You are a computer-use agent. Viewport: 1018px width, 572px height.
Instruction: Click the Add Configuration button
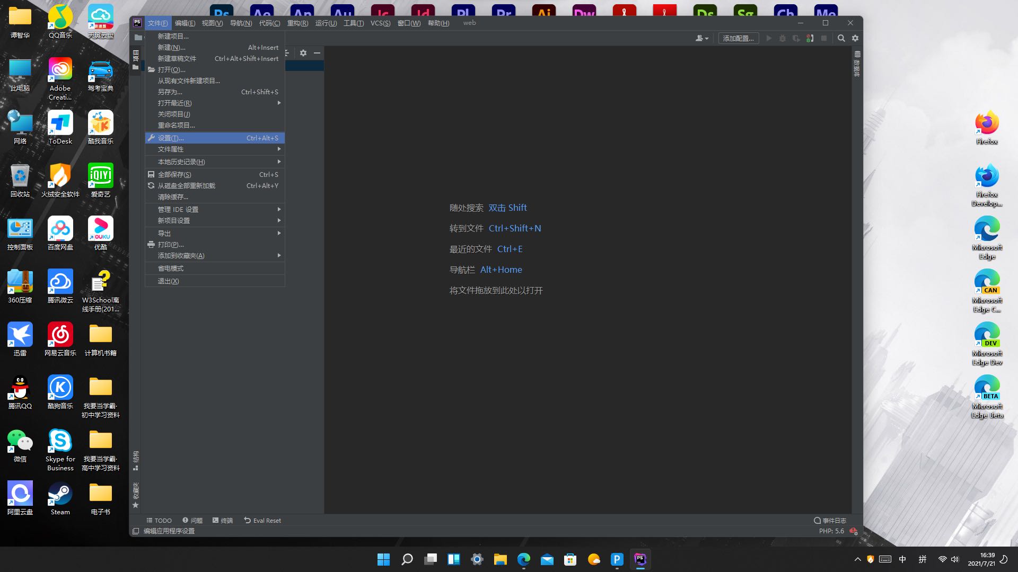coord(739,38)
